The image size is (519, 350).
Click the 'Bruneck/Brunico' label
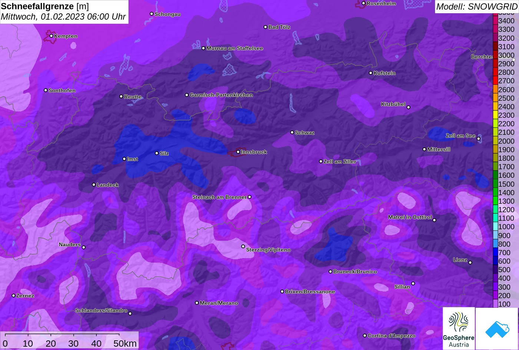pyautogui.click(x=355, y=271)
